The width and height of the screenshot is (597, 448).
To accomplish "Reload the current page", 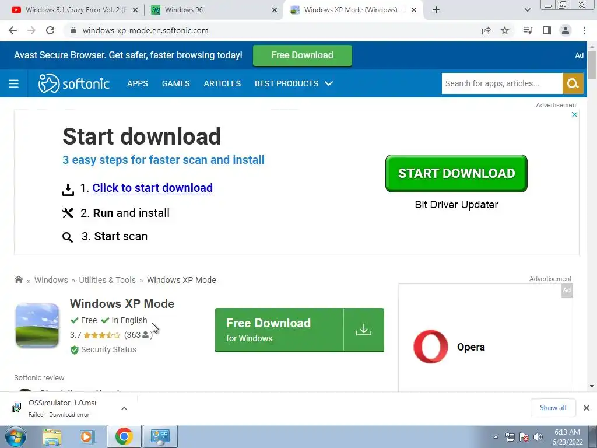I will coord(50,30).
